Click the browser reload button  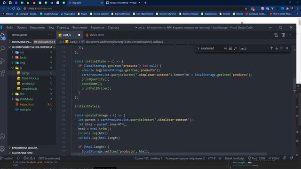pos(14,8)
